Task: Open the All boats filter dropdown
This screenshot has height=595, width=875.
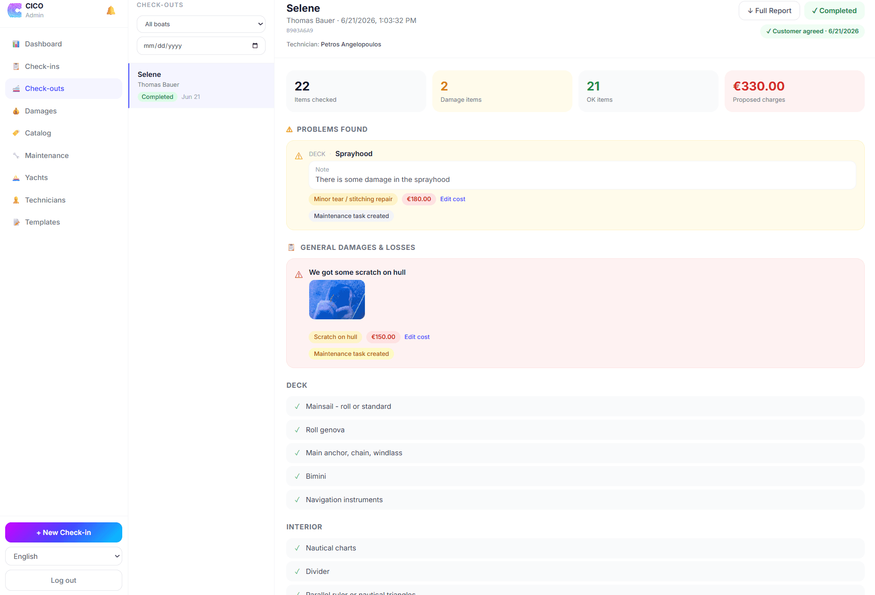Action: tap(201, 24)
